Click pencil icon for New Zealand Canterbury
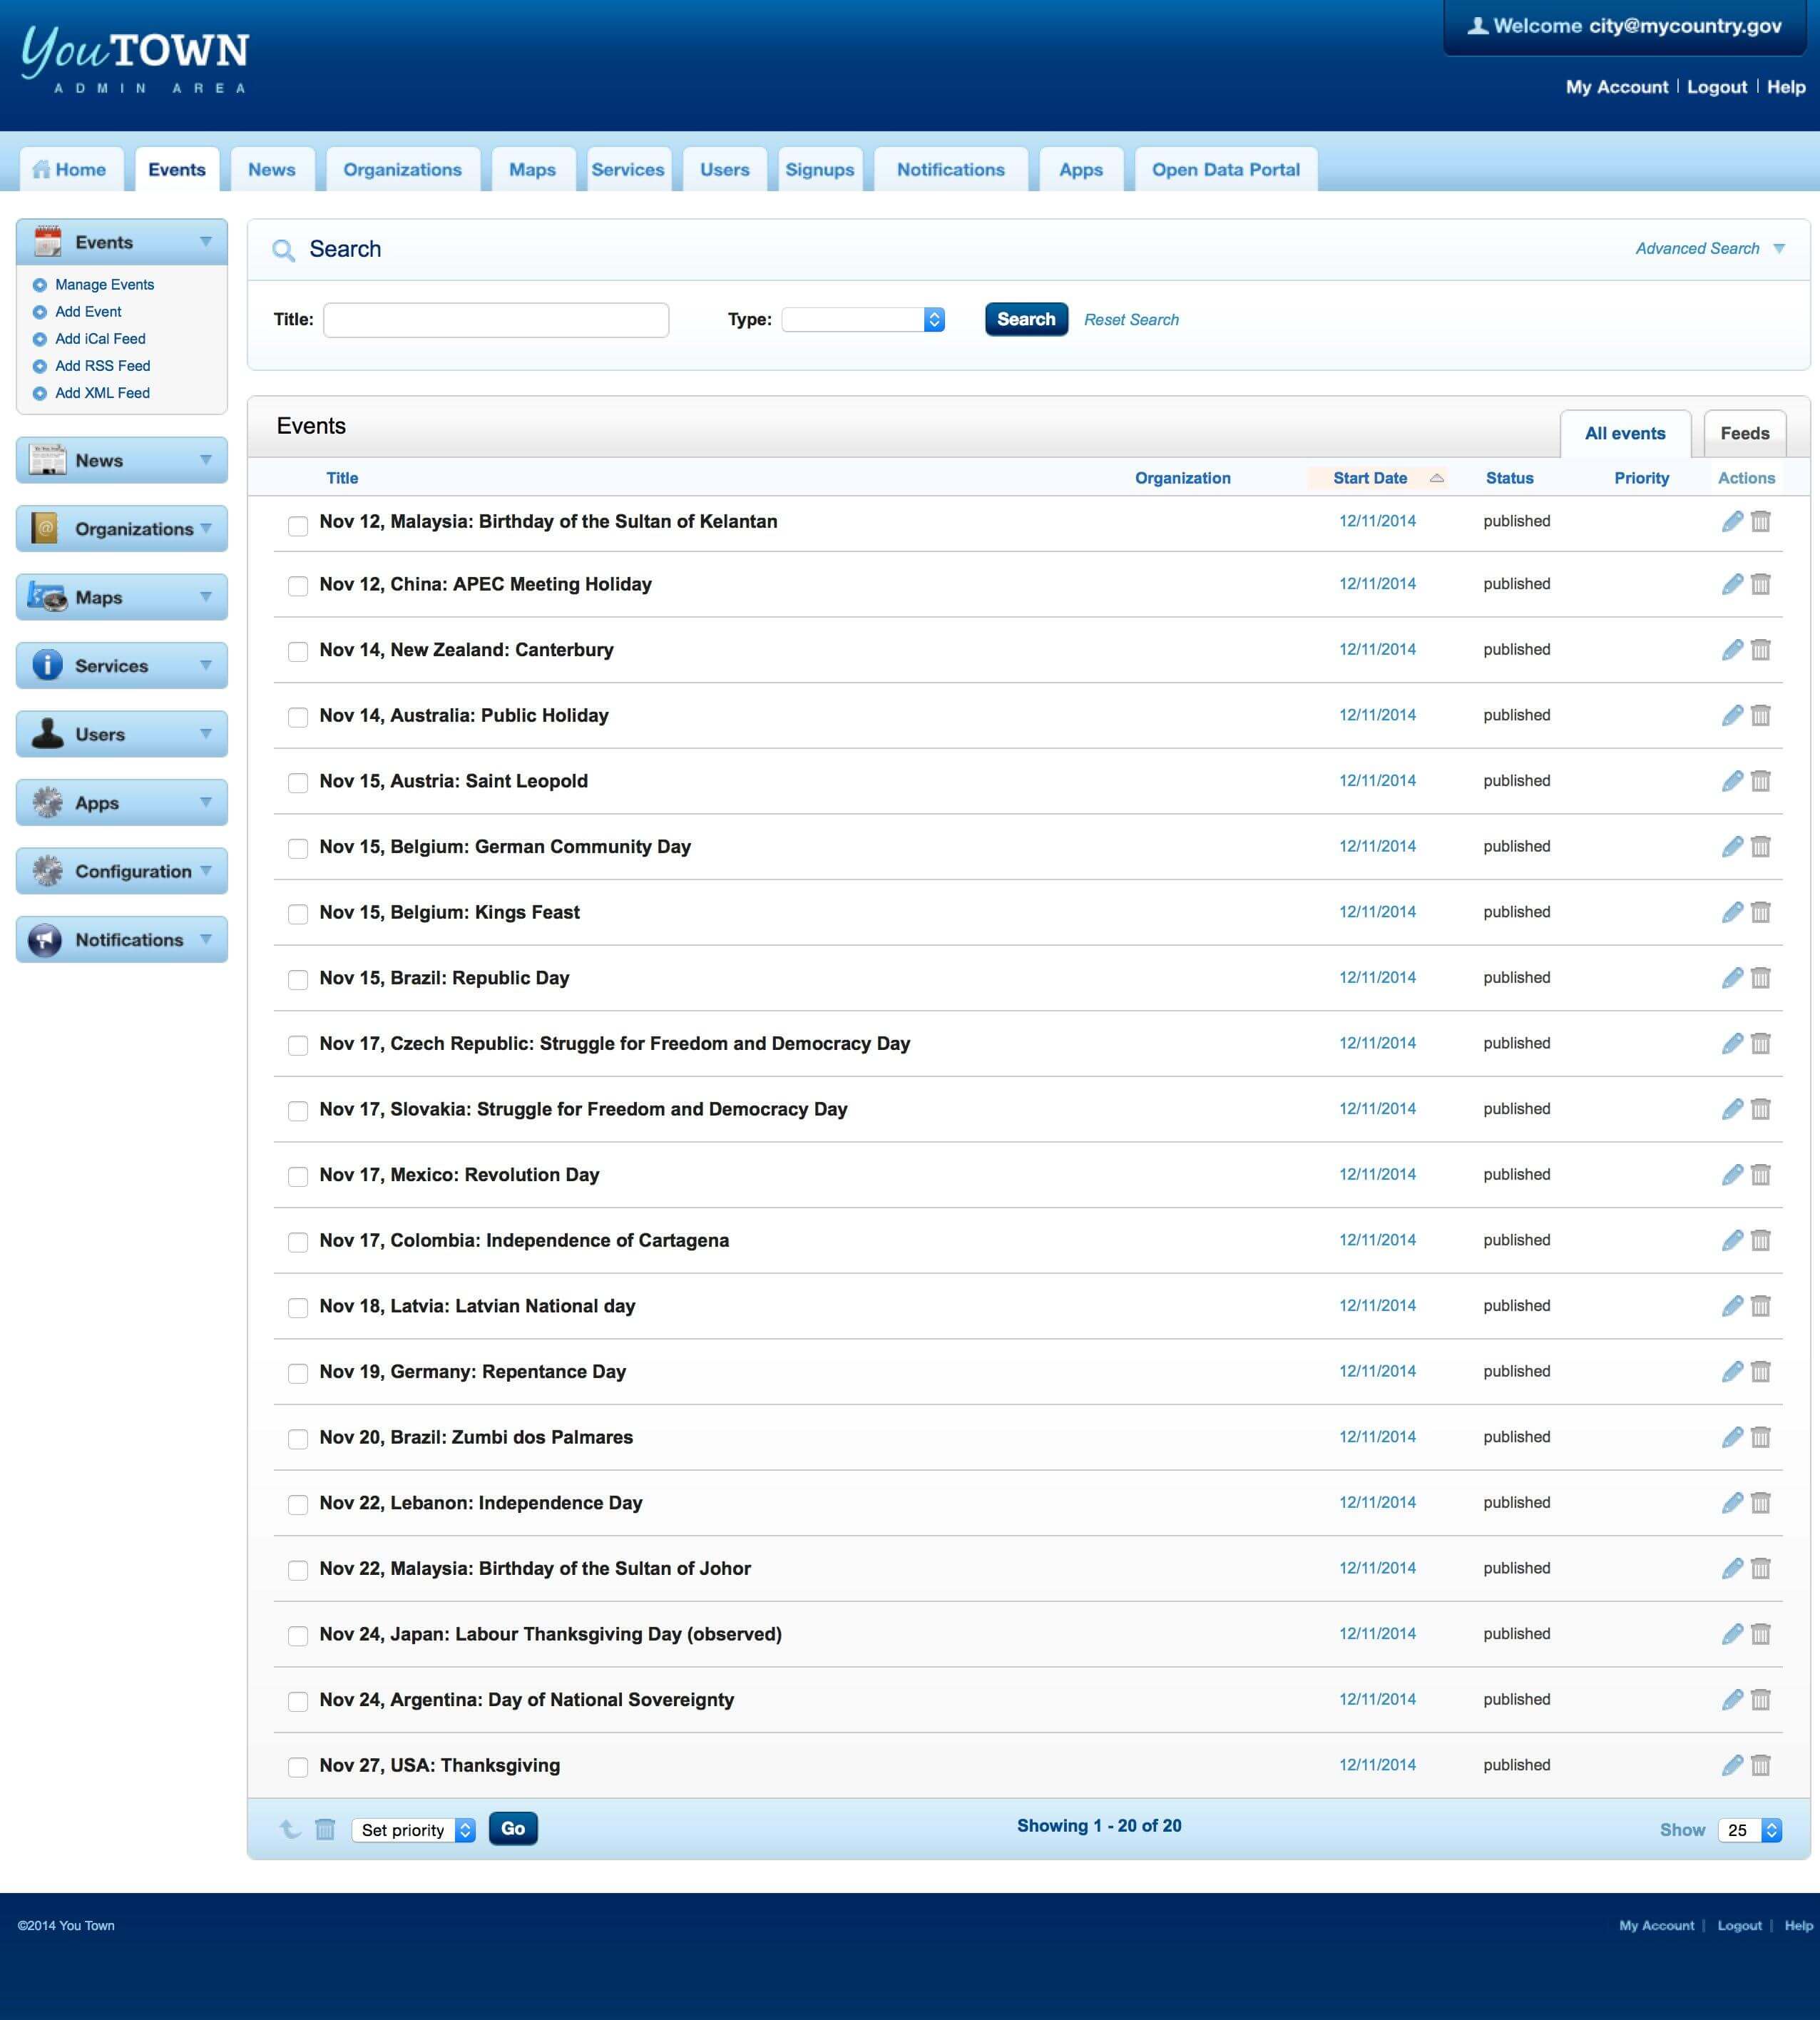 click(x=1732, y=650)
